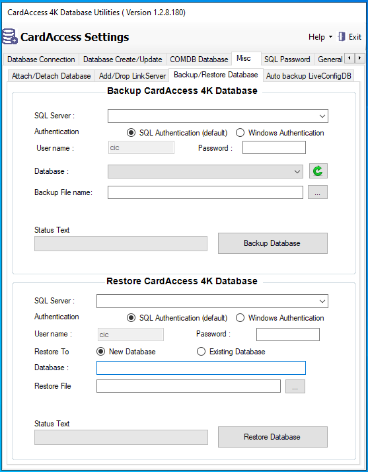Open the Add/Drop LinkServer subtab
368x472 pixels.
click(132, 76)
